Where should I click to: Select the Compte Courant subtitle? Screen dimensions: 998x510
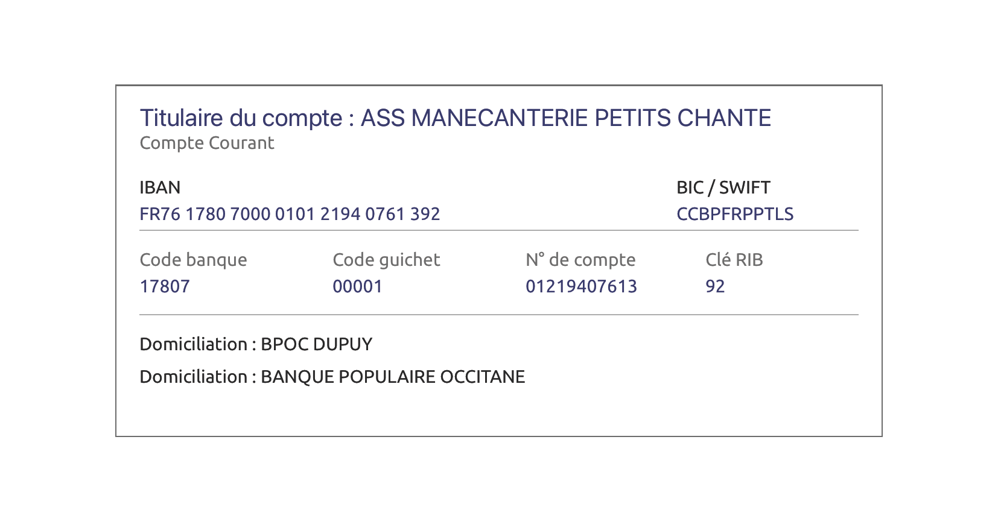point(207,143)
